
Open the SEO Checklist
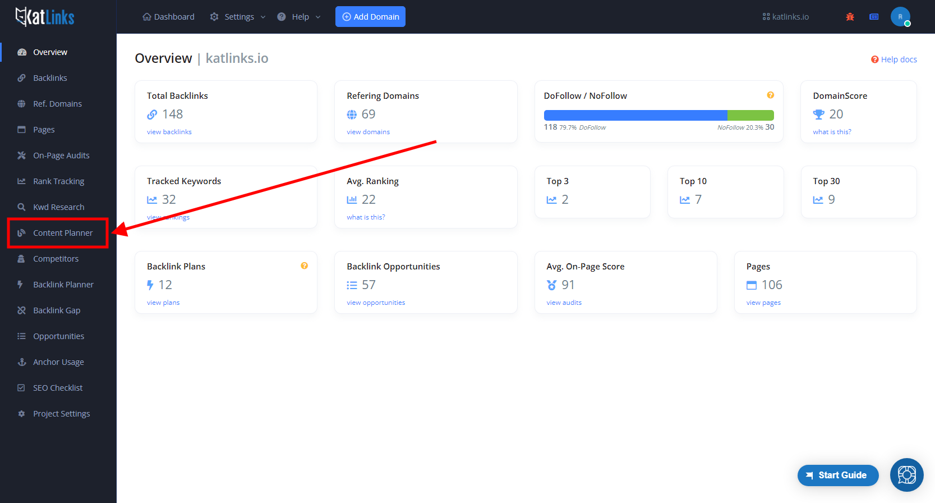(x=58, y=388)
